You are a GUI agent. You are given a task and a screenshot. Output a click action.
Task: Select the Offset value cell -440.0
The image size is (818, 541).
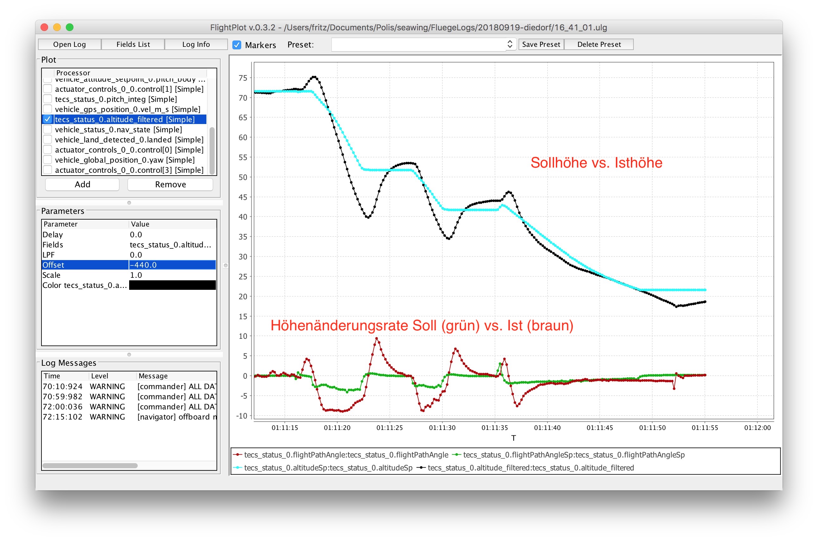point(172,265)
